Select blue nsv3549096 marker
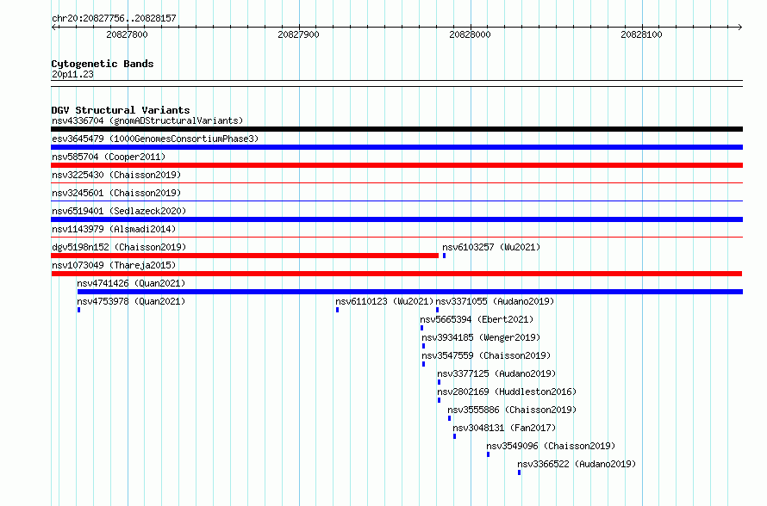 488,454
